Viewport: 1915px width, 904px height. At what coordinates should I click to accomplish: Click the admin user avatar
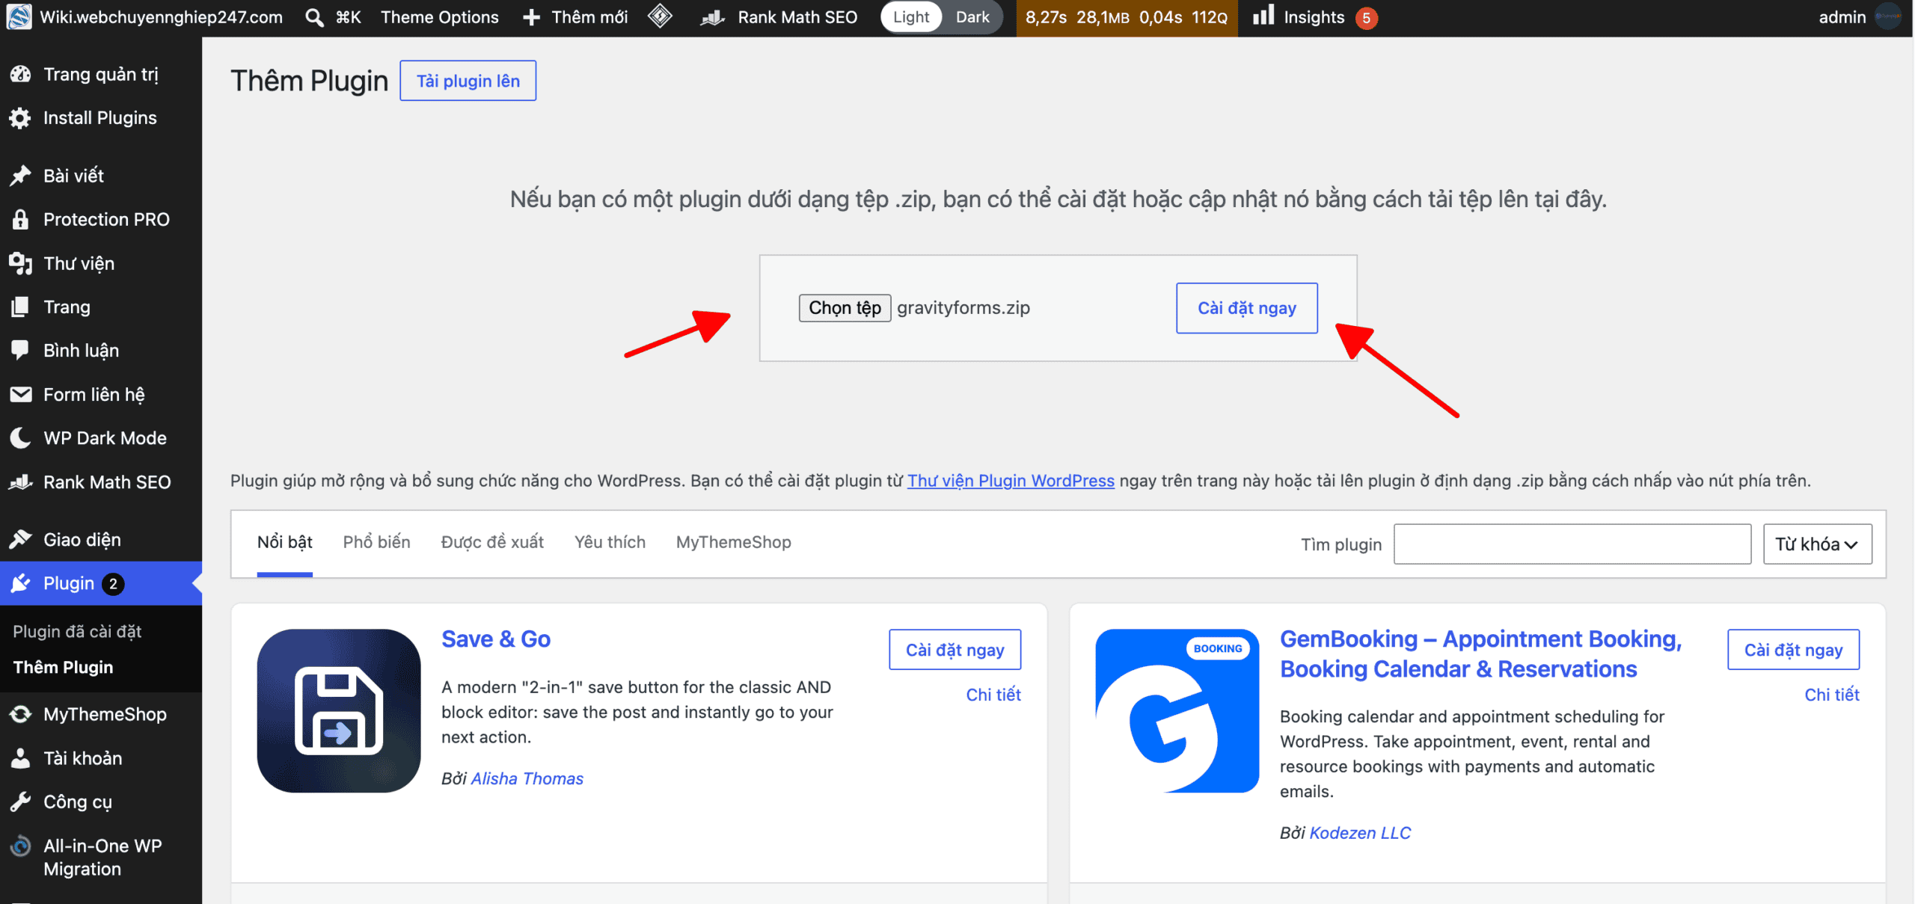(x=1888, y=16)
